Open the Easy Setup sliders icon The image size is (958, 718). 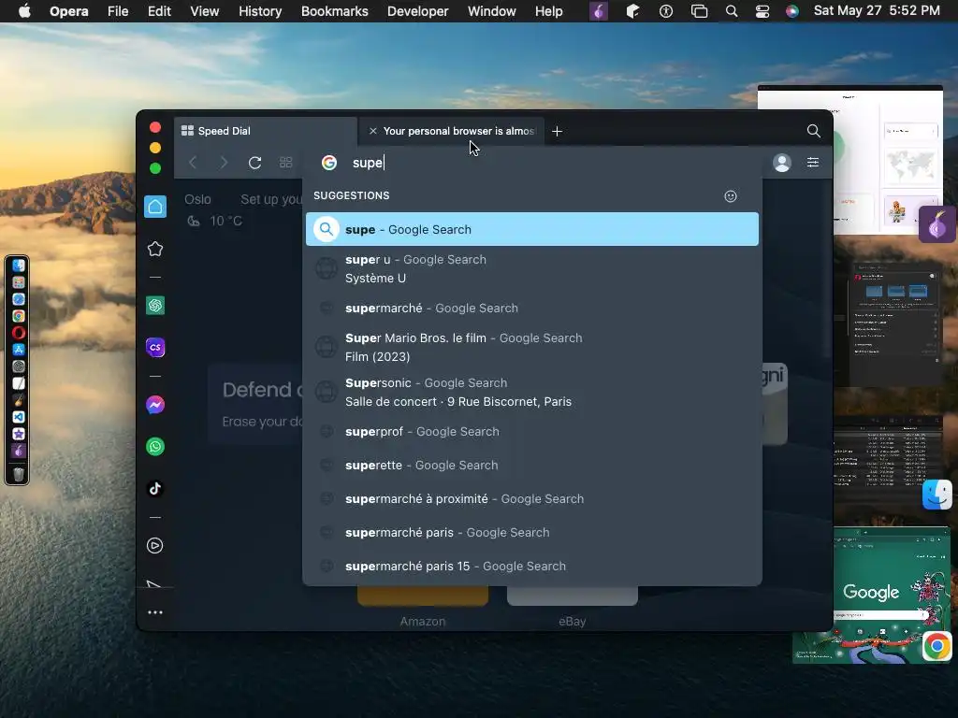(x=813, y=163)
